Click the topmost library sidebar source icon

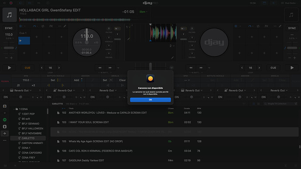click(x=5, y=106)
